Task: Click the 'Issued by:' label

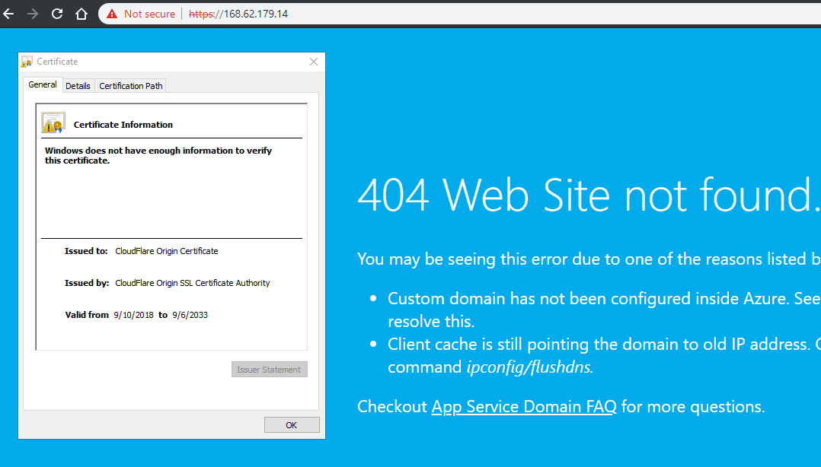Action: [x=86, y=283]
